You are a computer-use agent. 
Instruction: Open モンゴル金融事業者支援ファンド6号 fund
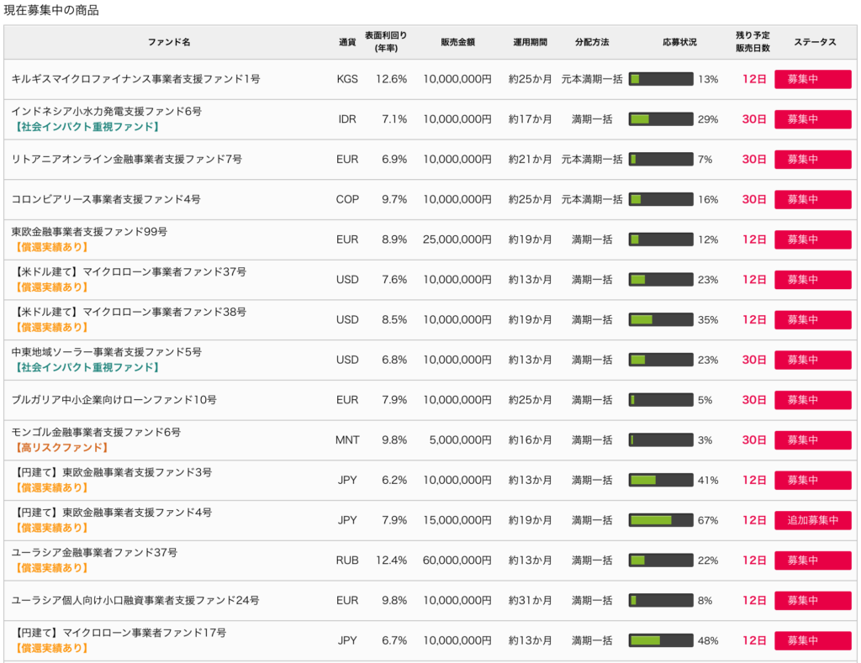[x=96, y=432]
